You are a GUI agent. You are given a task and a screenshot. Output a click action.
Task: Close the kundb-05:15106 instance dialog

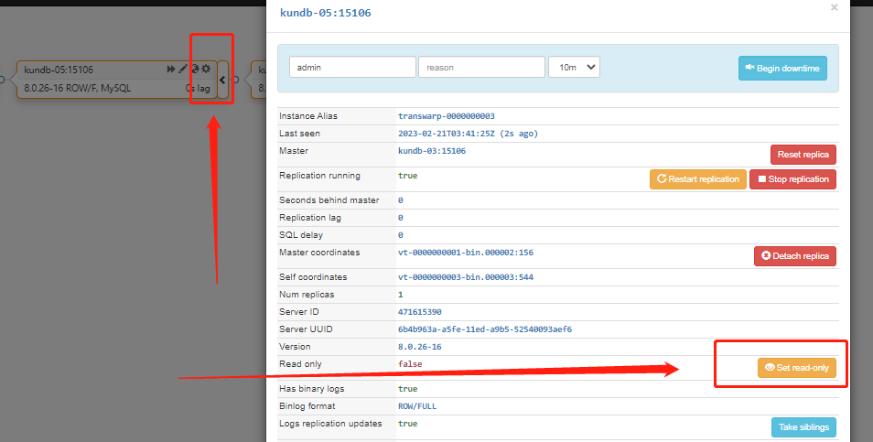(834, 7)
